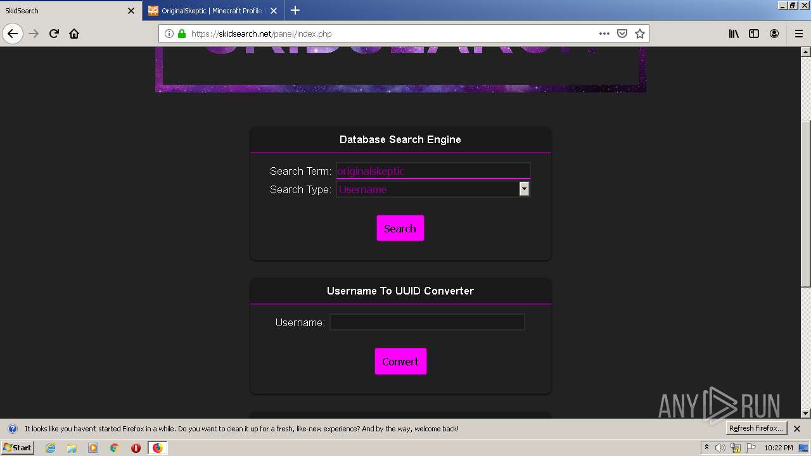Click the taskbar clock 10:22 PM
Image resolution: width=811 pixels, height=456 pixels.
pyautogui.click(x=779, y=448)
